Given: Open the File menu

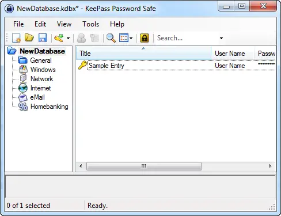Looking at the screenshot, I should [18, 24].
